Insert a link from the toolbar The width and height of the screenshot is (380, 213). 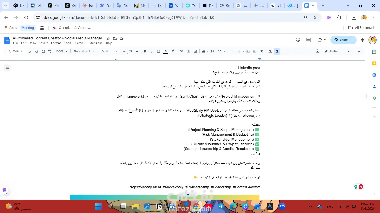181,51
